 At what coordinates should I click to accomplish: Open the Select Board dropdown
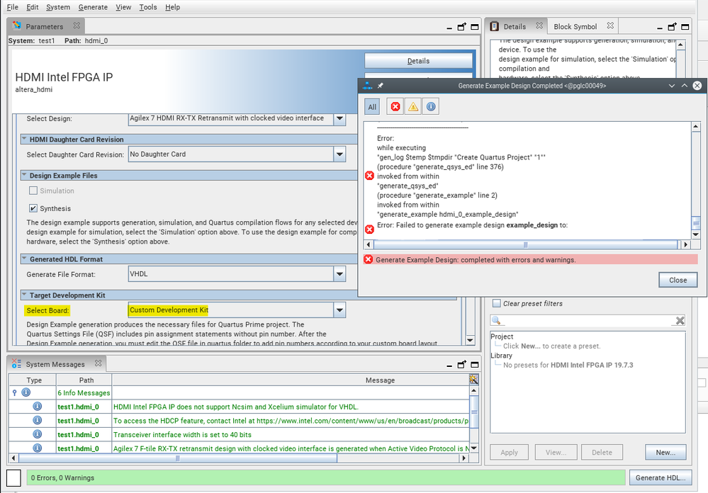[339, 310]
